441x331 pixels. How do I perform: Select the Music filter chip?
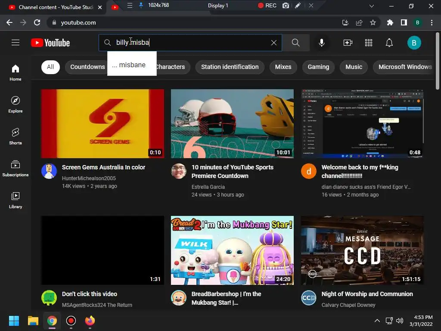(x=354, y=67)
